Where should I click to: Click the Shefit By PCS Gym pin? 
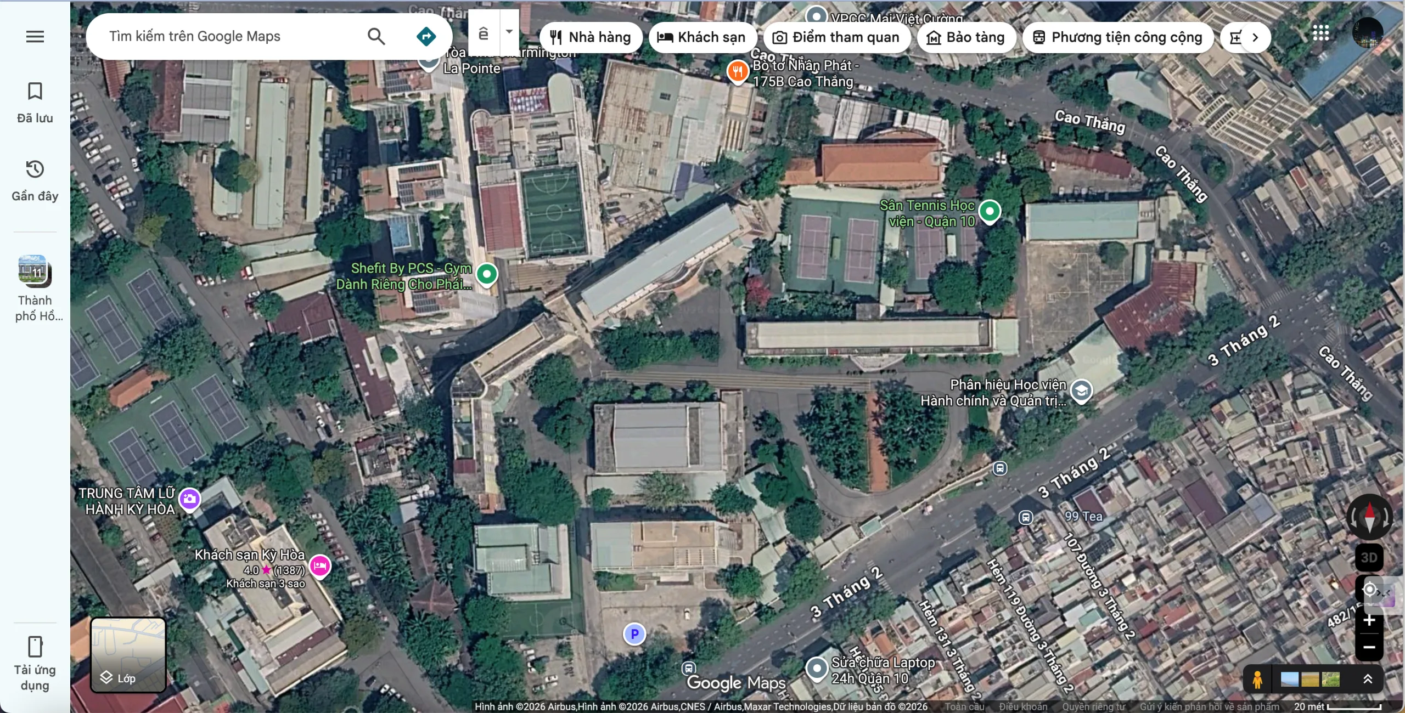pyautogui.click(x=486, y=274)
